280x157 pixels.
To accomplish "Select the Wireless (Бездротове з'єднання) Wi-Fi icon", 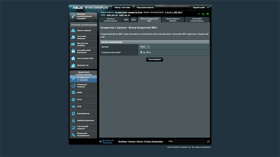I will 73,79.
